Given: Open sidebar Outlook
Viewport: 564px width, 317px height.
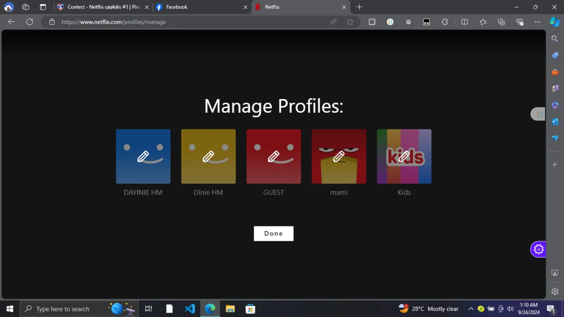Looking at the screenshot, I should [555, 122].
